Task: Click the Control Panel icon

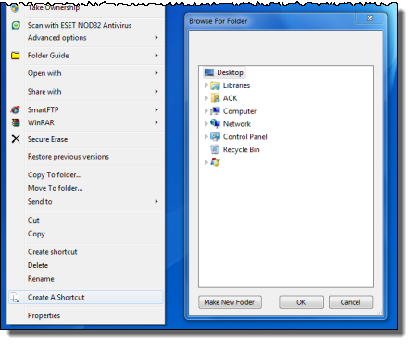Action: [215, 136]
